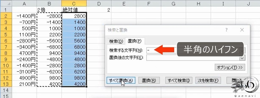Click the すべて置換(A) button
Screen dimensions: 260x98
pyautogui.click(x=121, y=80)
